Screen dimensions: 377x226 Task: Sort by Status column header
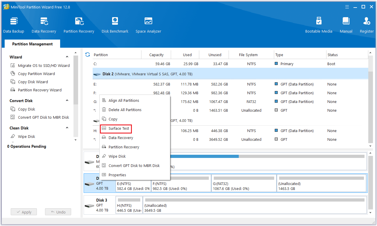(333, 55)
